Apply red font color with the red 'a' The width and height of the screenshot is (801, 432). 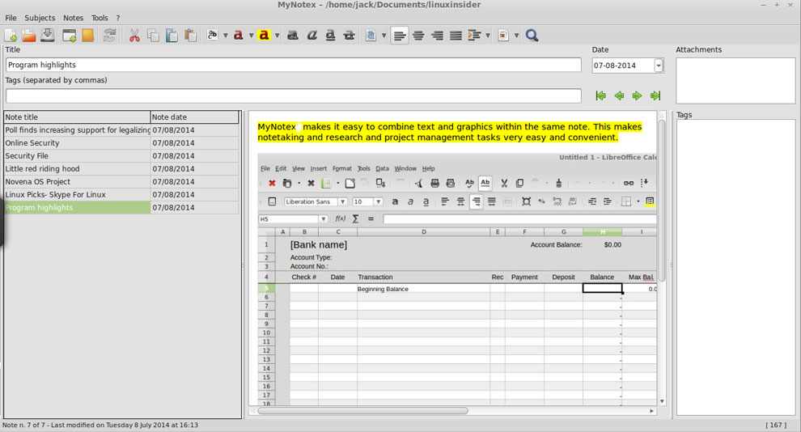click(238, 36)
